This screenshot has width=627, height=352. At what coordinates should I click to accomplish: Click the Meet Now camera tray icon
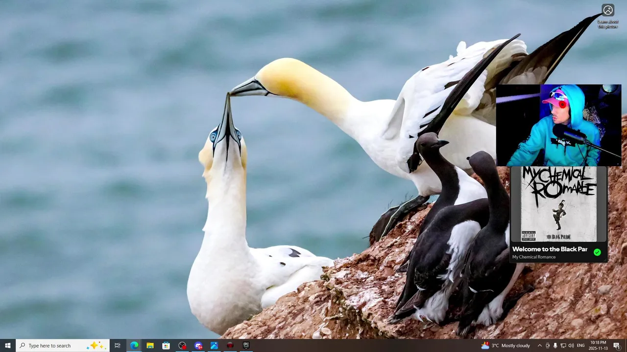[548, 346]
